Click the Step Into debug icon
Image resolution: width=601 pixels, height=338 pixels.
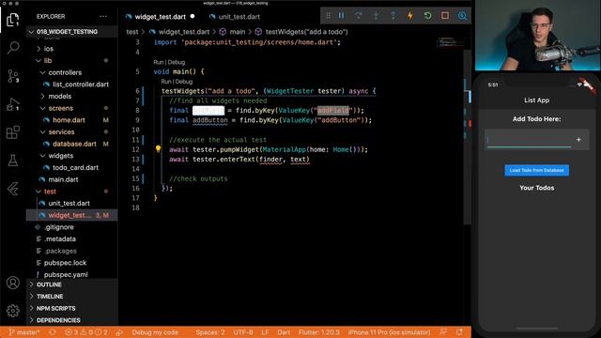(376, 16)
